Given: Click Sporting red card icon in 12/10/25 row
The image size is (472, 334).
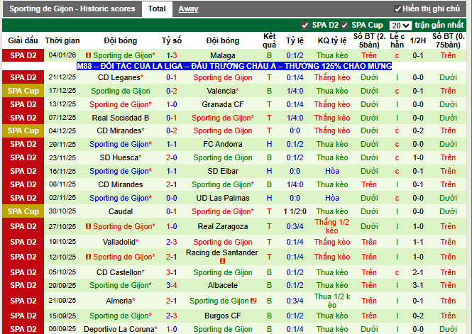Looking at the screenshot, I should click(88, 257).
